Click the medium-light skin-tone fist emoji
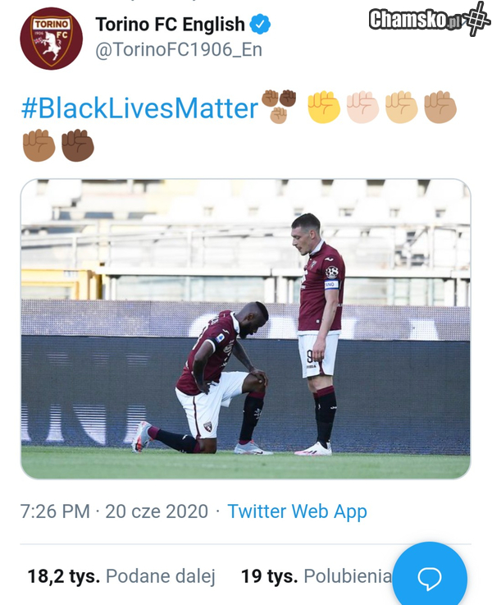Image resolution: width=492 pixels, height=605 pixels. 402,108
